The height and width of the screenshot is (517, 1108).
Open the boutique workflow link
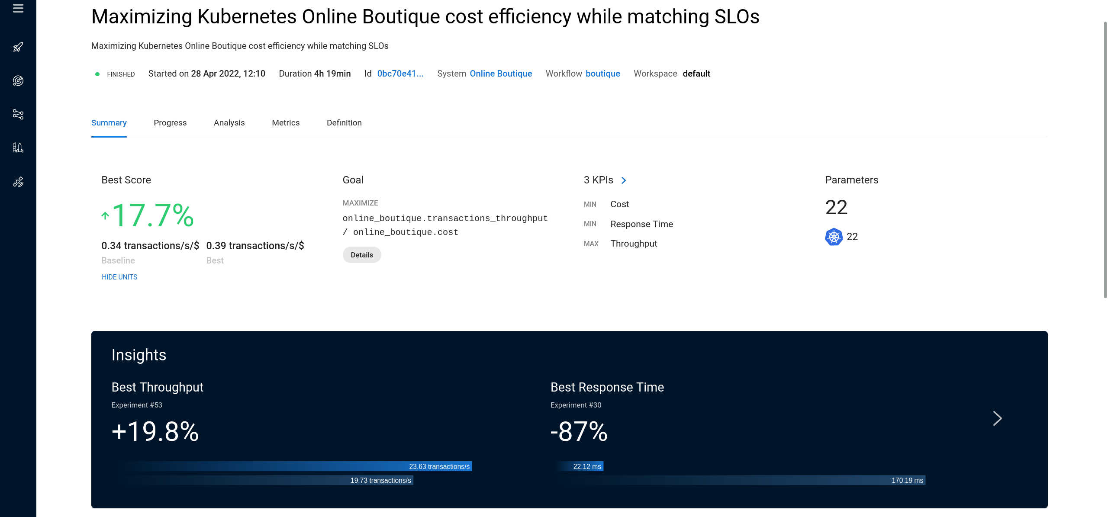(x=602, y=74)
